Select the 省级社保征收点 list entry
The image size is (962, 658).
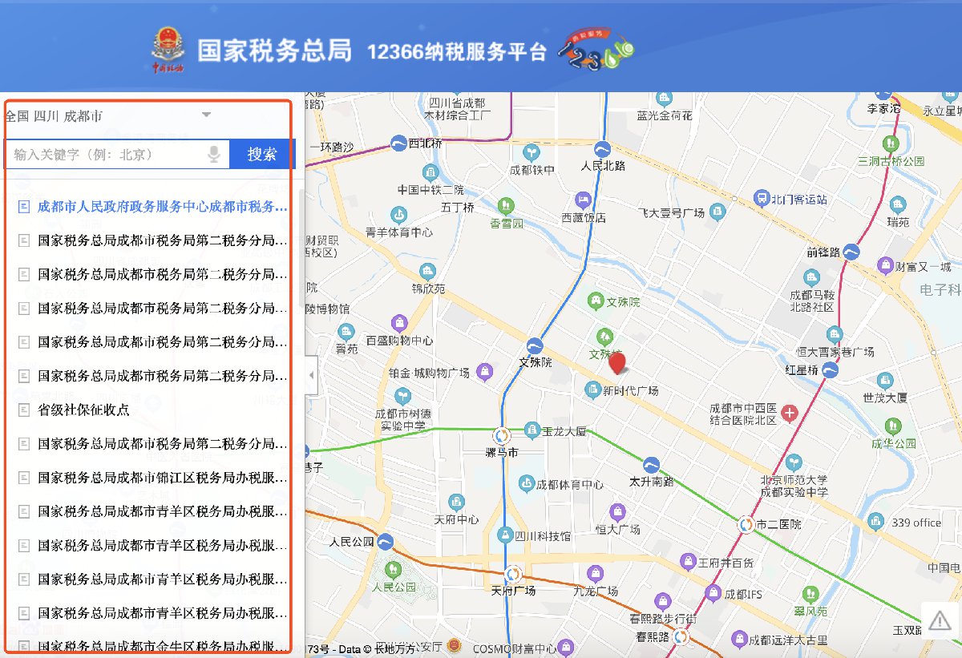coord(83,410)
